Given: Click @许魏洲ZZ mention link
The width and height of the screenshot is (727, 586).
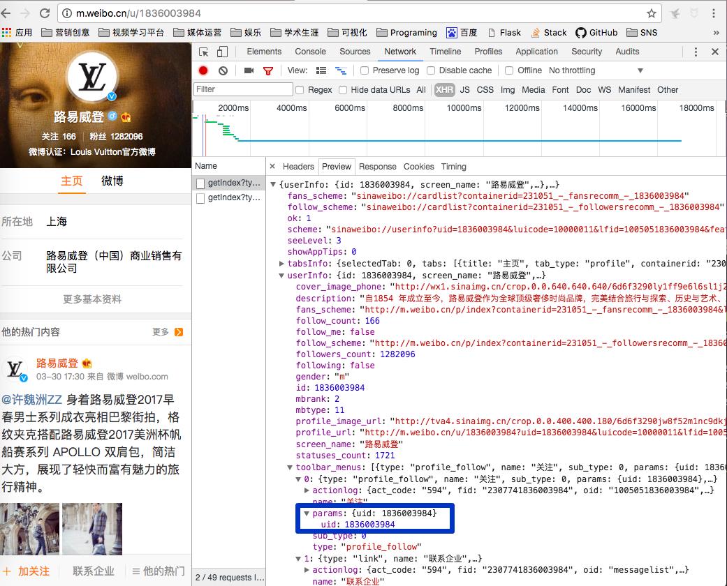Looking at the screenshot, I should 32,399.
